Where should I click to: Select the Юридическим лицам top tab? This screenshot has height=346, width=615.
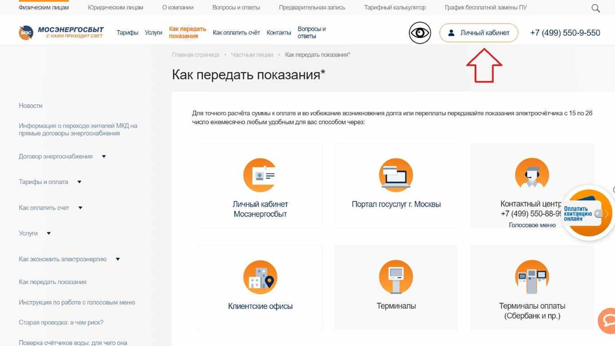click(115, 8)
